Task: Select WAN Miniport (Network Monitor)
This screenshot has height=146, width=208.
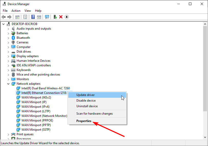Action: [44, 116]
